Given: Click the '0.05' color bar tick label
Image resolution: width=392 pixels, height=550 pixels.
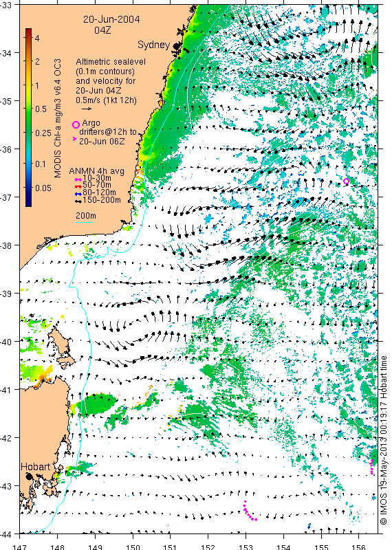Looking at the screenshot, I should pyautogui.click(x=43, y=188).
